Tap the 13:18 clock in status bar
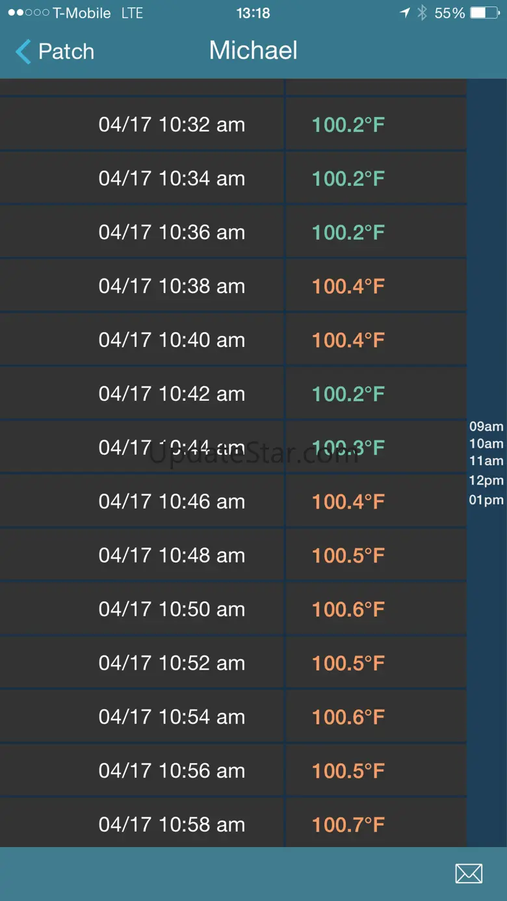Screen dimensions: 507x901 pyautogui.click(x=253, y=13)
